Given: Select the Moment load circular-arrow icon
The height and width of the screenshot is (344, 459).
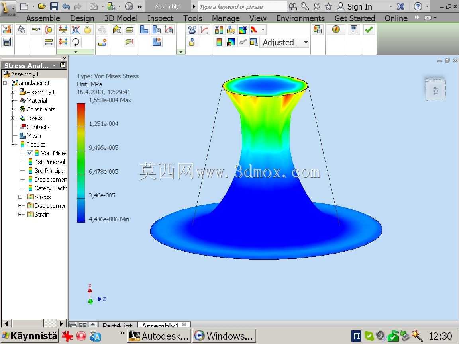Looking at the screenshot, I should pyautogui.click(x=76, y=43).
